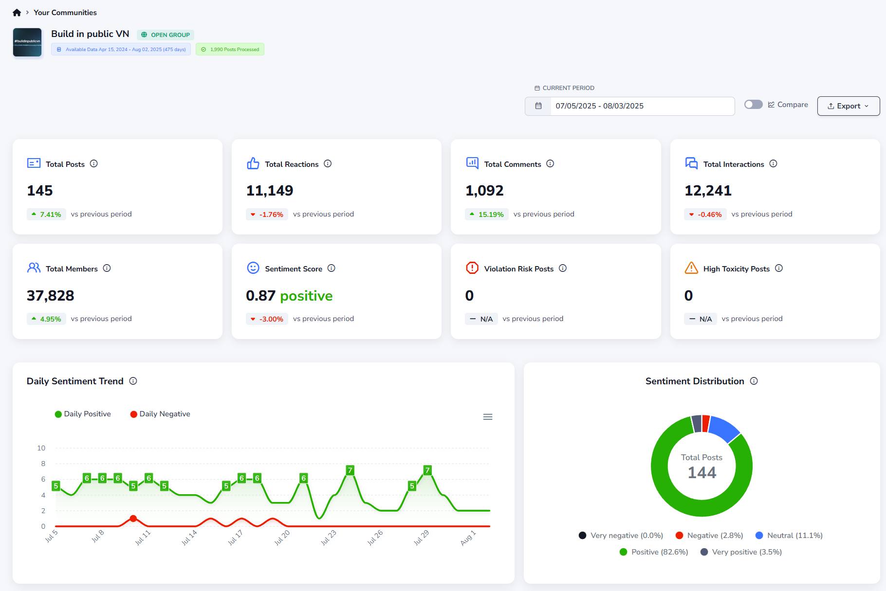Click the High Toxicity warning triangle icon
The width and height of the screenshot is (886, 591).
pos(691,268)
